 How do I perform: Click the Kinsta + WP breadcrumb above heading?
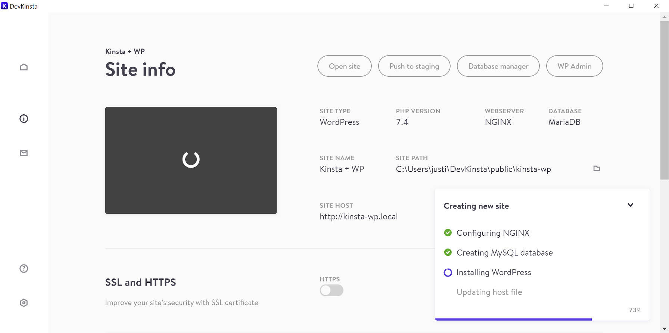click(125, 51)
